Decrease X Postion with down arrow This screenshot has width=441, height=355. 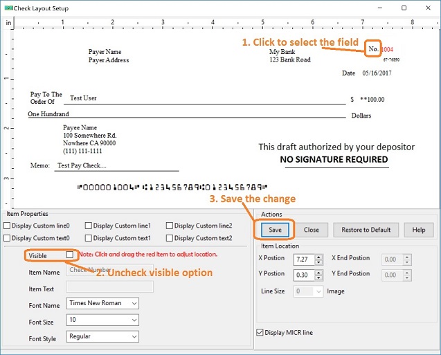pos(318,262)
